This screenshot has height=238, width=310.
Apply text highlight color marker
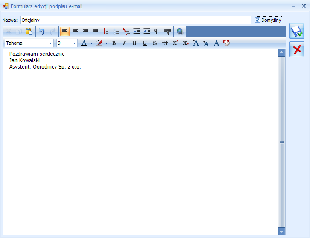click(x=99, y=43)
